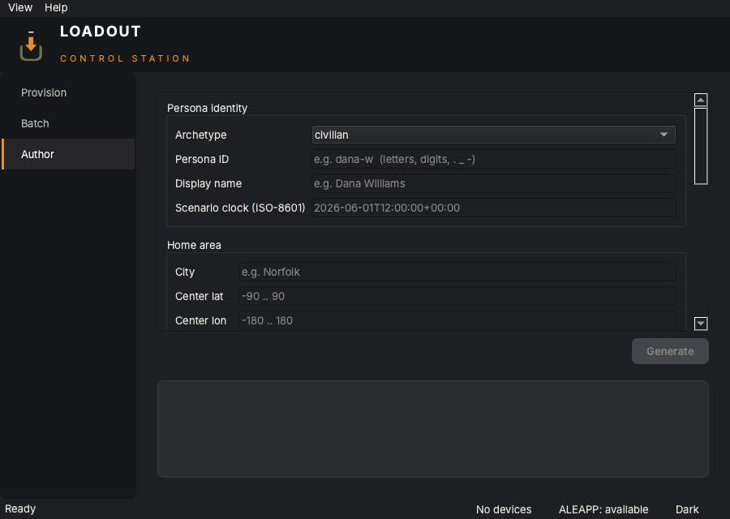Click the 'Home area' section heading

[194, 245]
